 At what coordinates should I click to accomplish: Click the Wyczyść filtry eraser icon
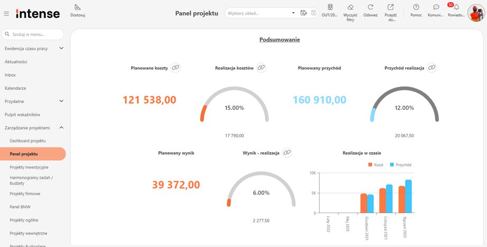click(350, 7)
